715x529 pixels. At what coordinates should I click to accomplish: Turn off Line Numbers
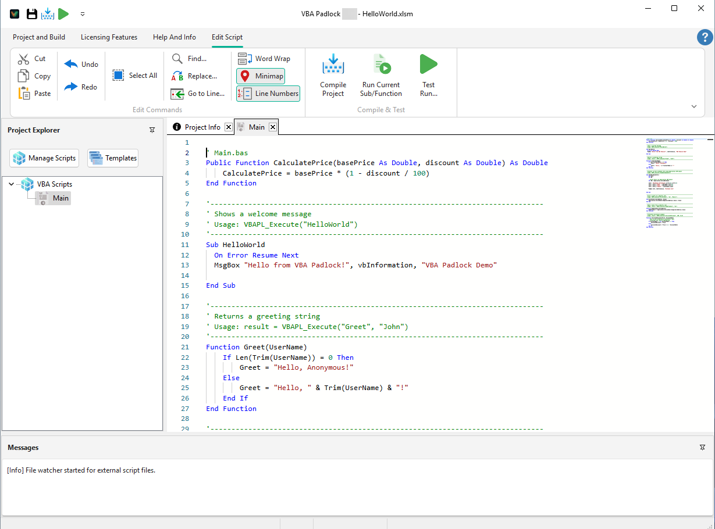pyautogui.click(x=268, y=93)
